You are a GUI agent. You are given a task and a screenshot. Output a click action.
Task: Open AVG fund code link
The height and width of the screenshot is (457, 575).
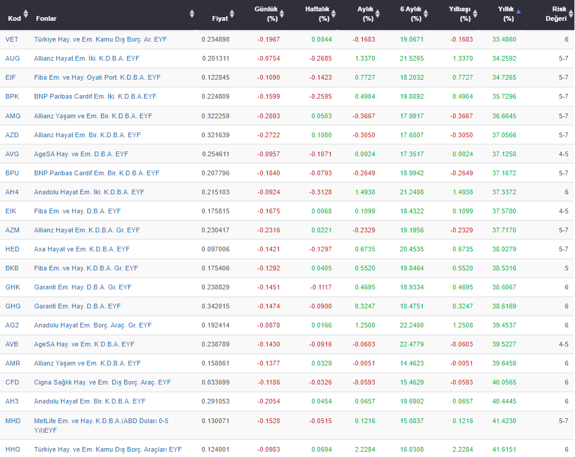(x=12, y=154)
